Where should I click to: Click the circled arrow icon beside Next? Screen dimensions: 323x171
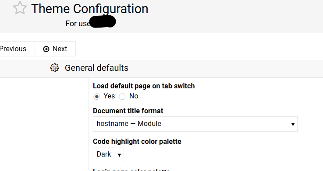[46, 49]
